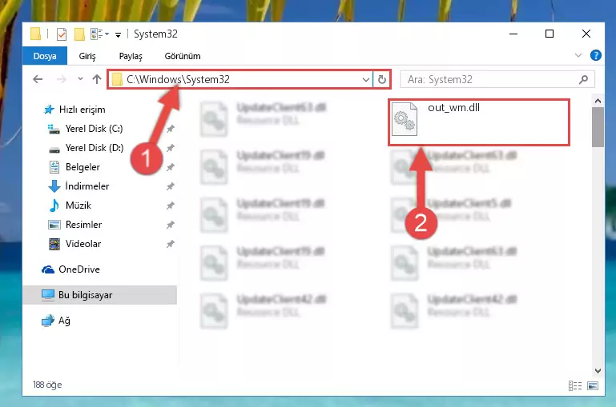
Task: Minimize the System32 window
Action: pos(513,34)
